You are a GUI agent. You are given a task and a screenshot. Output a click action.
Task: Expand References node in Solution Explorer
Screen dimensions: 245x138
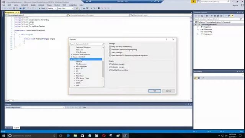click(x=198, y=29)
